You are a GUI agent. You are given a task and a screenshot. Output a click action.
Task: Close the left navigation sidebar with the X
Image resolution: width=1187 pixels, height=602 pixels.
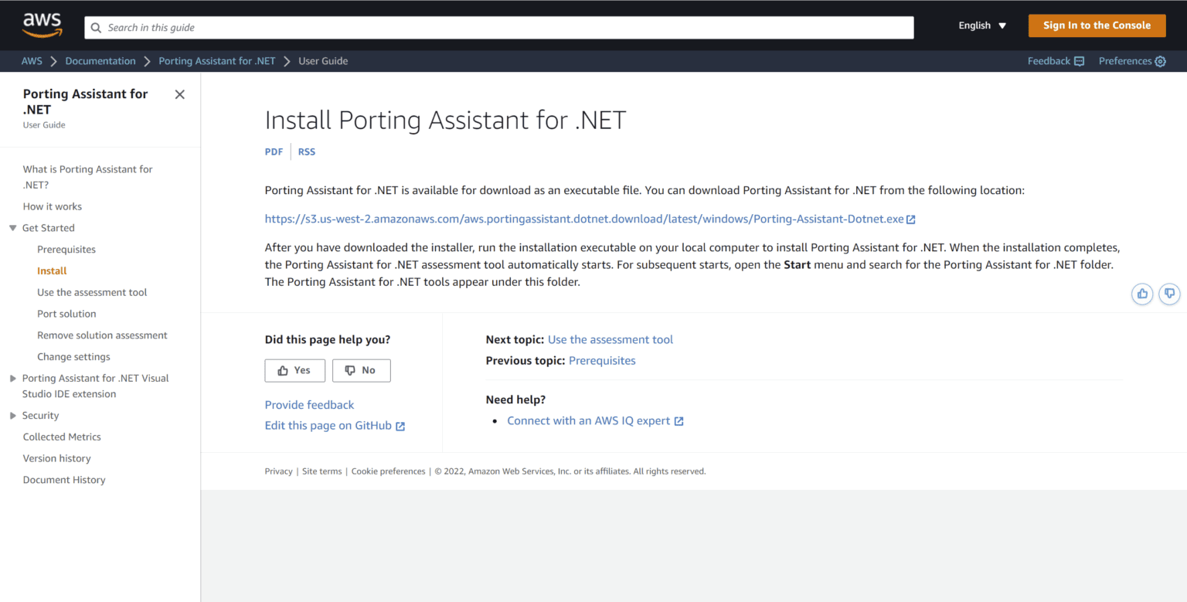pyautogui.click(x=179, y=94)
